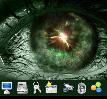Select the eye wallpaper image
The height and width of the screenshot is (99, 107).
click(x=53, y=40)
